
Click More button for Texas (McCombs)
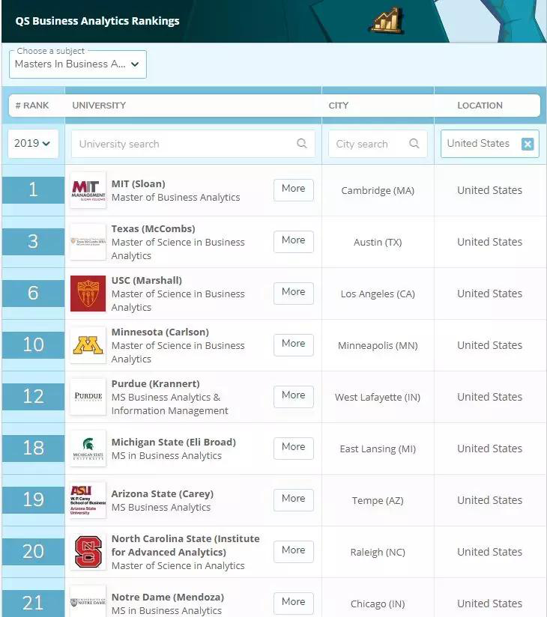[294, 241]
